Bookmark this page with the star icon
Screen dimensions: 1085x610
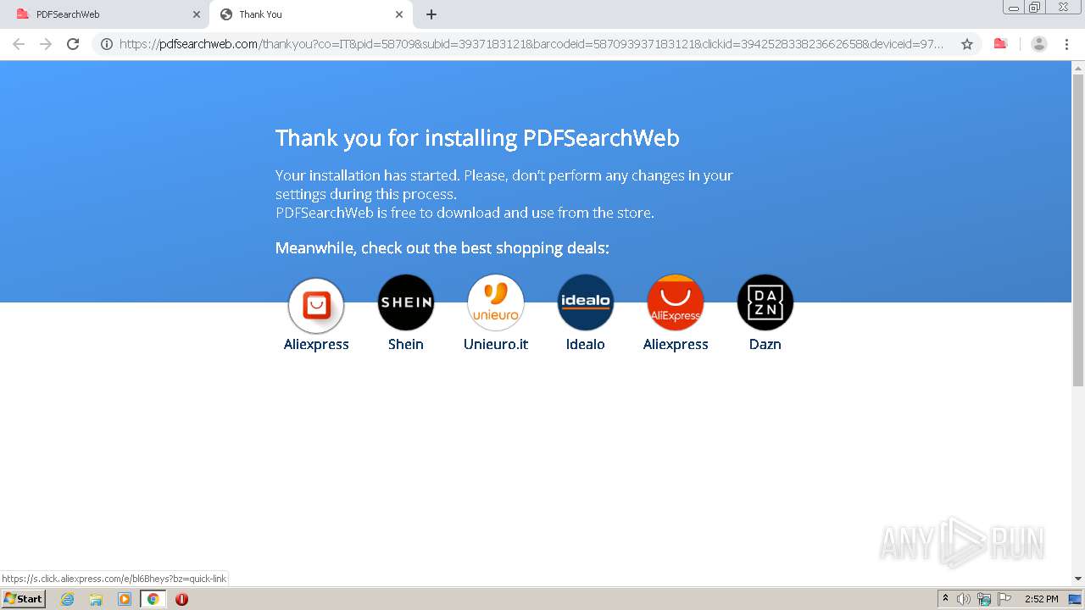tap(967, 44)
